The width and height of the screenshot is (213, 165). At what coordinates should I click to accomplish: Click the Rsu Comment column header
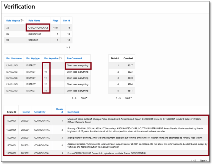75,58
